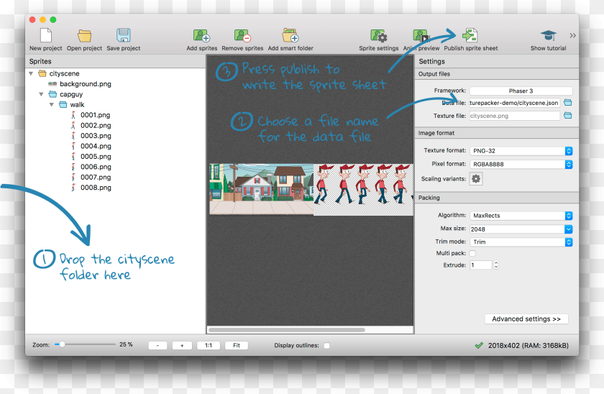Image resolution: width=604 pixels, height=394 pixels.
Task: Toggle the Multi pack checkbox
Action: 472,253
